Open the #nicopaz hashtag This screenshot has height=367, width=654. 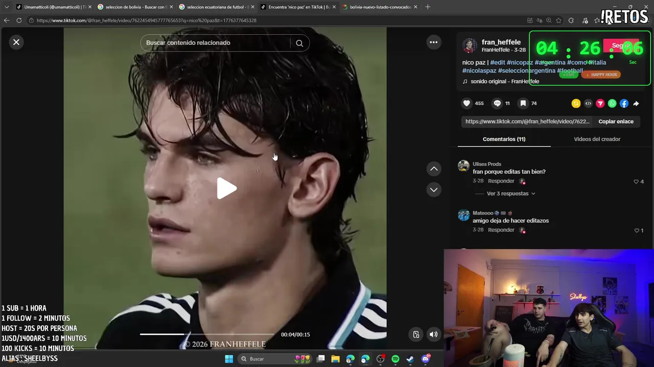point(520,62)
